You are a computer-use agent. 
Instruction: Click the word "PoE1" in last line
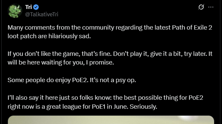point(99,107)
